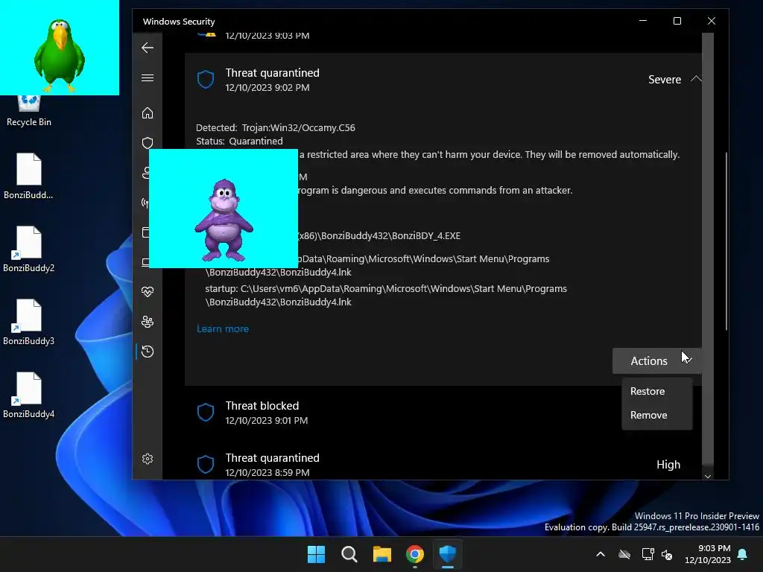
Task: Choose Restore from Actions menu
Action: coord(657,391)
